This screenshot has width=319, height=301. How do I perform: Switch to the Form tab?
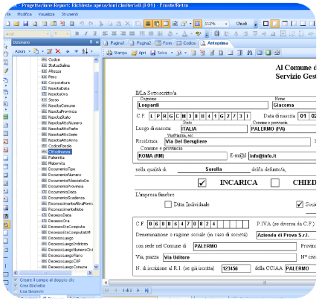click(x=164, y=43)
